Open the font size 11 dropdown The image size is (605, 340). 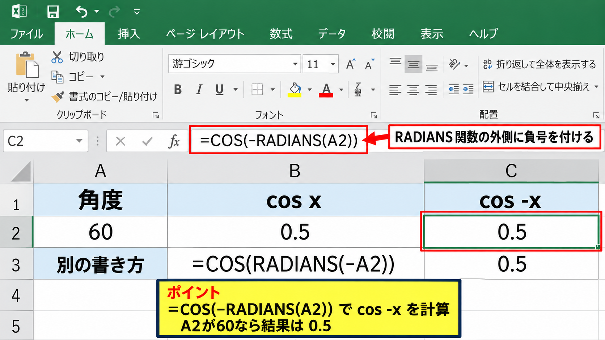click(333, 64)
